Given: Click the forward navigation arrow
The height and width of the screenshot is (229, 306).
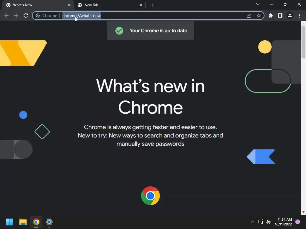Looking at the screenshot, I should [16, 16].
